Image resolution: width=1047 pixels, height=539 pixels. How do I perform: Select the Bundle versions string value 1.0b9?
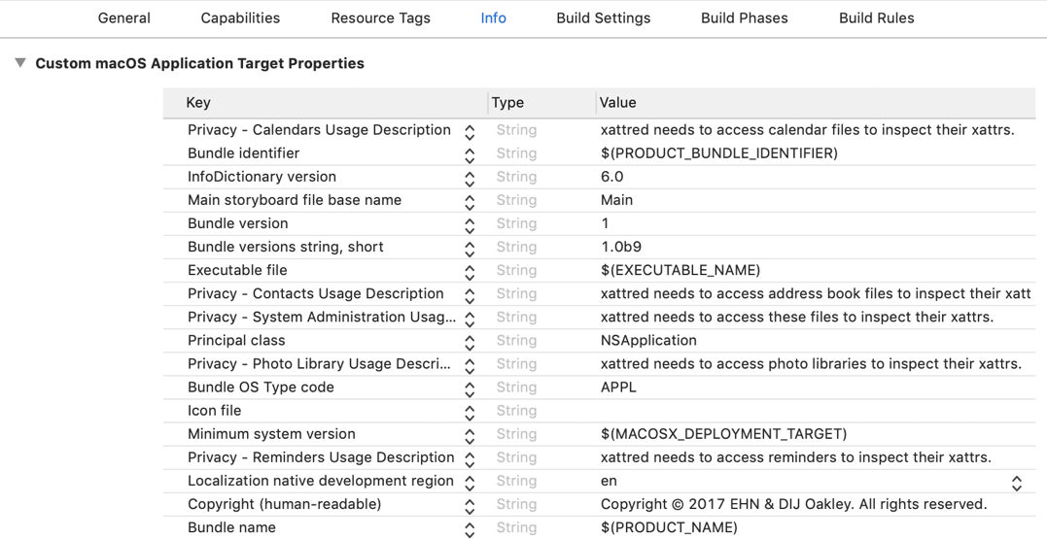[621, 247]
